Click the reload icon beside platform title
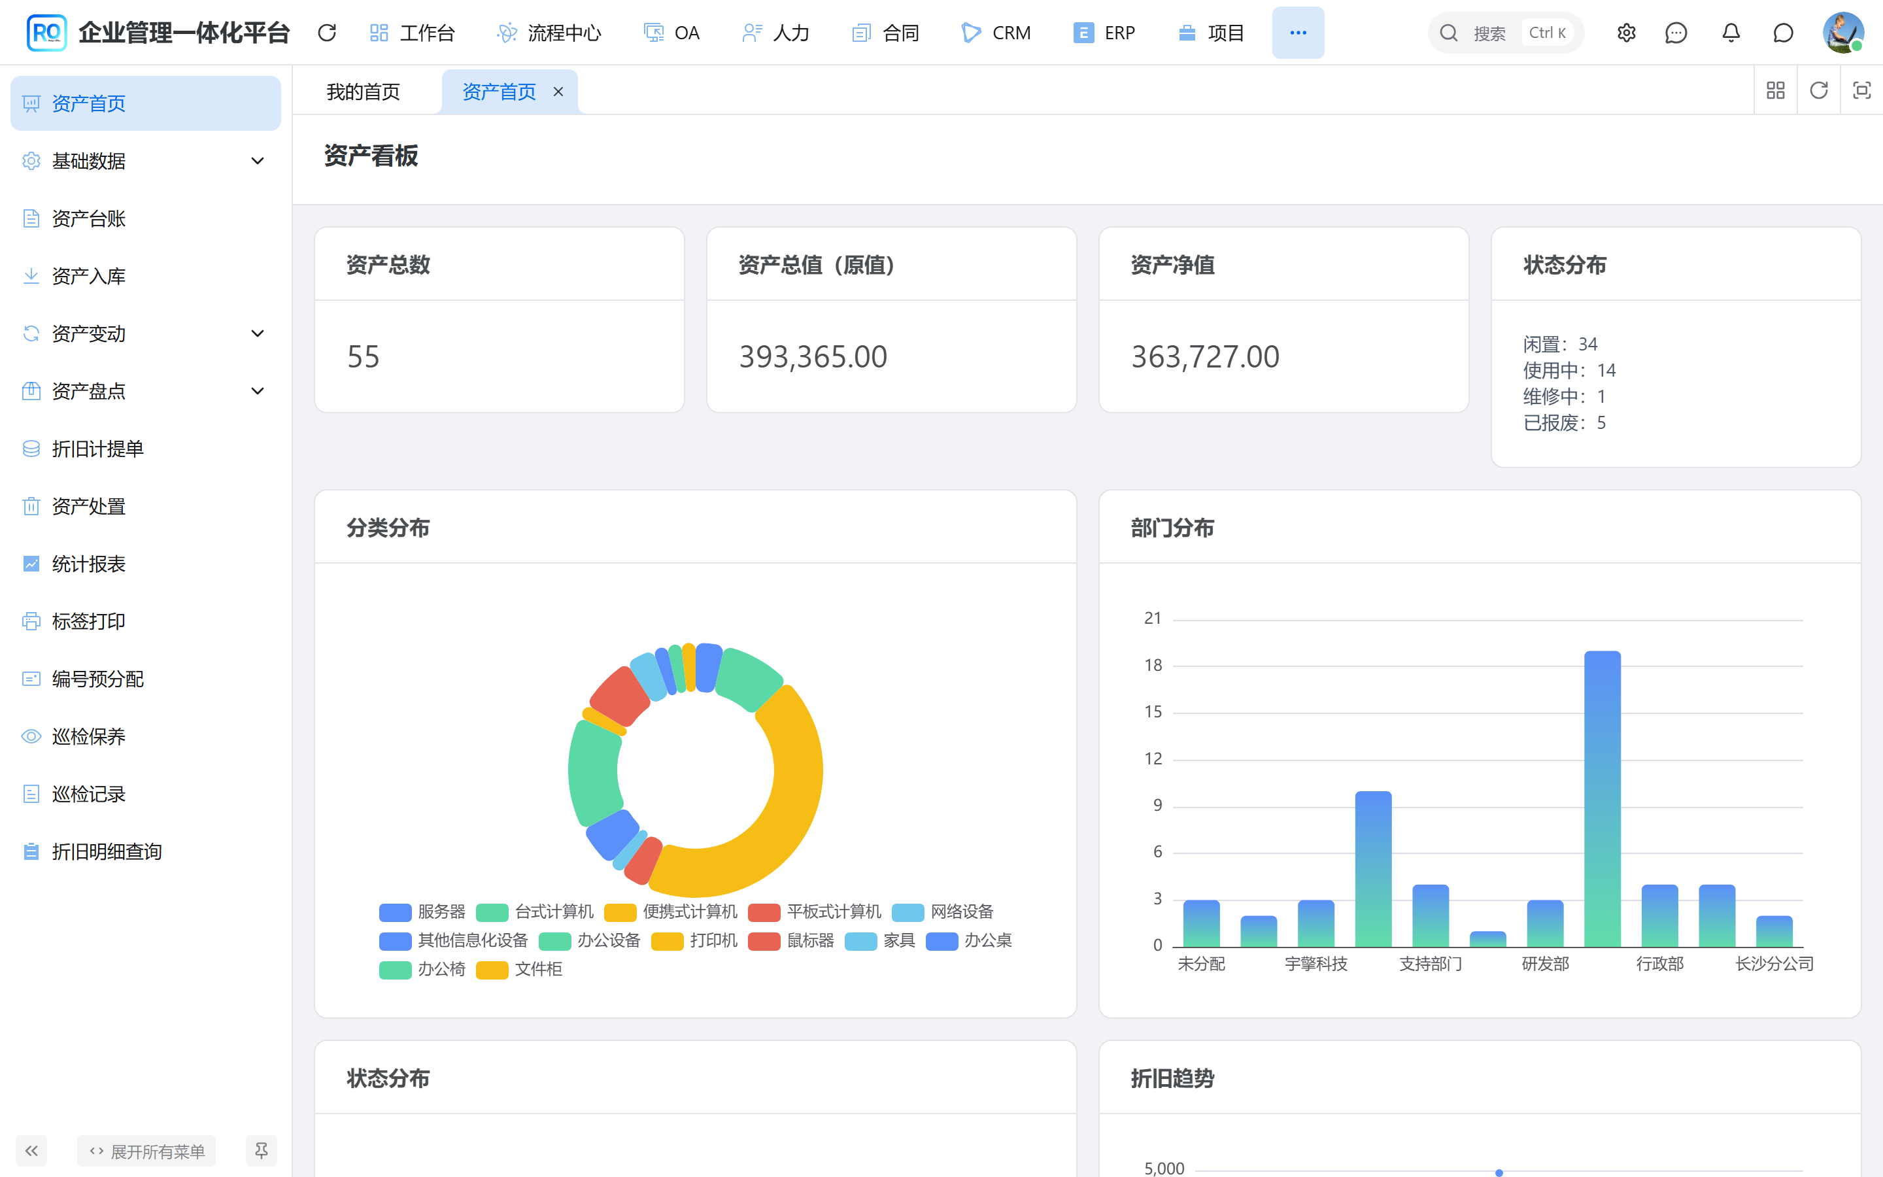 click(x=327, y=33)
